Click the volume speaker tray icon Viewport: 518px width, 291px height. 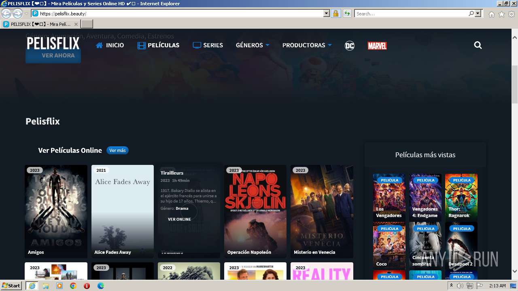point(460,286)
